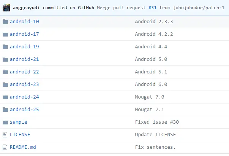
Task: Open the 'Nougat 7.1' commit message
Action: click(150, 110)
